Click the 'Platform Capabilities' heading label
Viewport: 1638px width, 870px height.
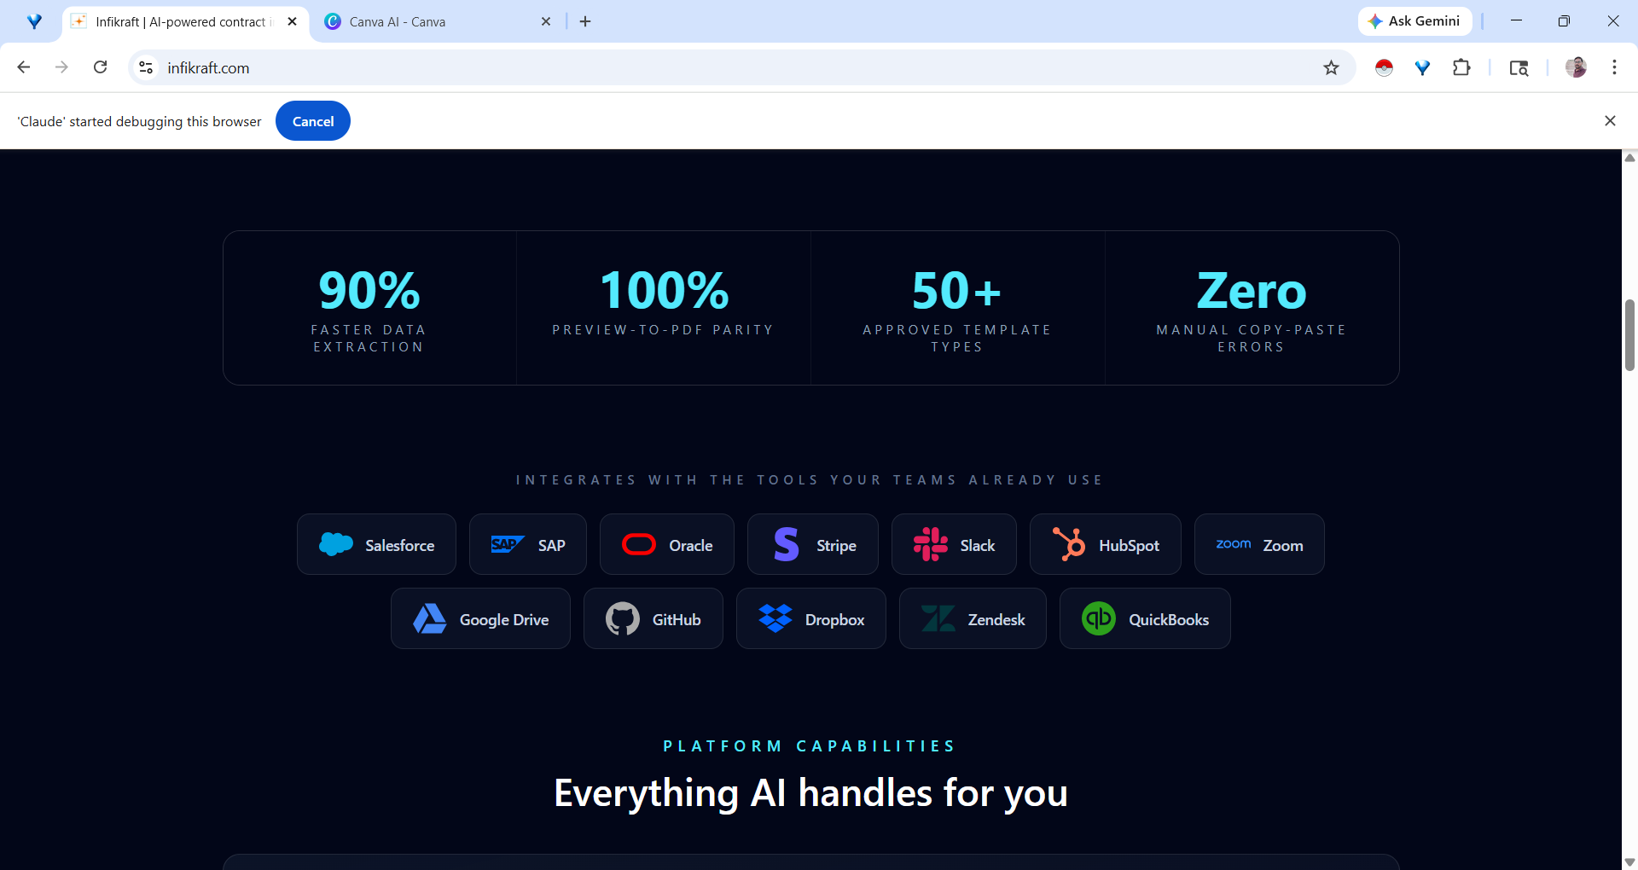(810, 746)
